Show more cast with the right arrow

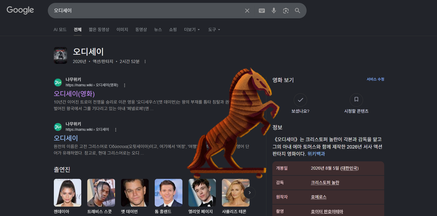250,193
